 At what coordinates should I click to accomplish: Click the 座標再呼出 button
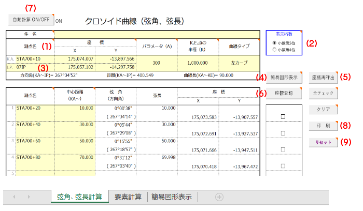[x=325, y=78]
